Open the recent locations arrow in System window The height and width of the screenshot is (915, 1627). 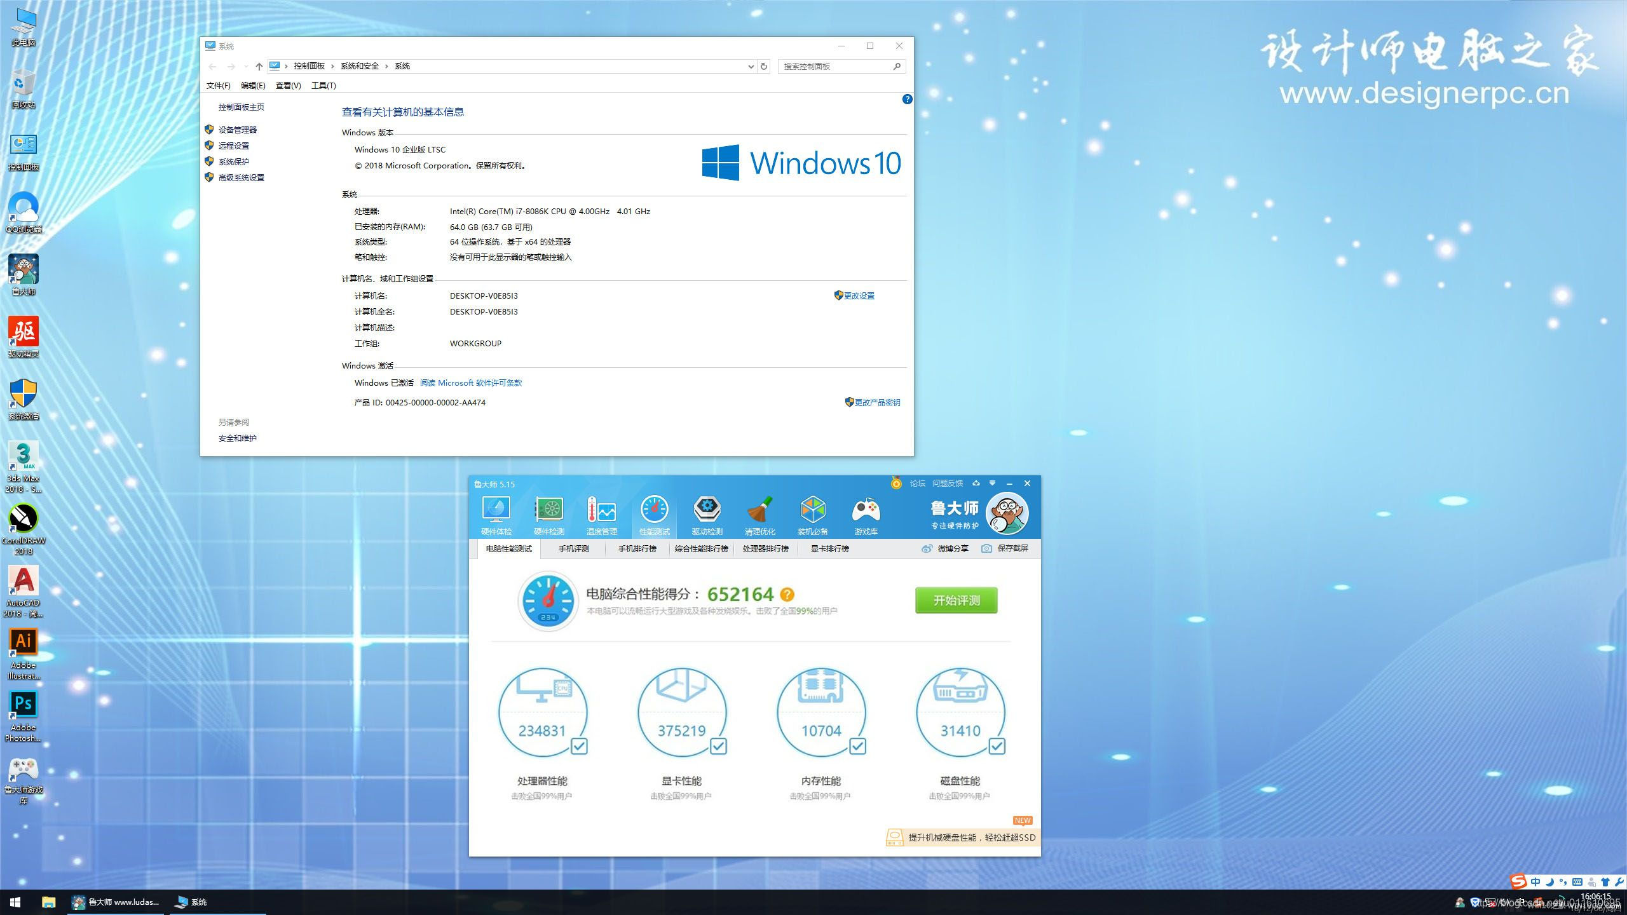(x=246, y=66)
